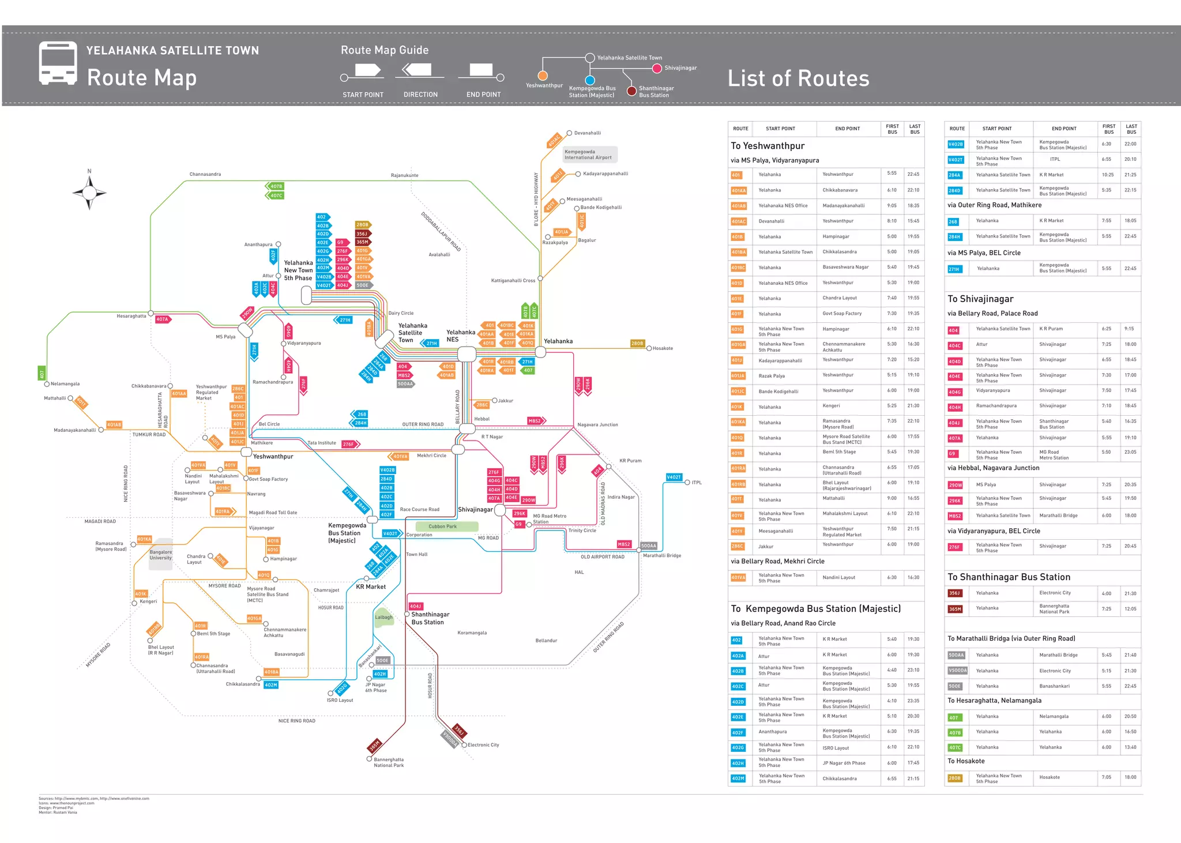Viewport: 1181px width, 843px height.
Task: Click the Start Point arrow legend symbol
Action: 367,71
